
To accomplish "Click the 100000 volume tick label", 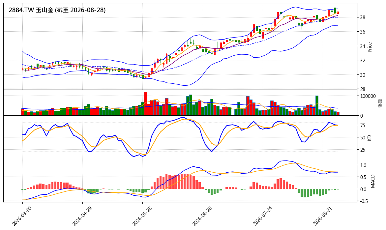I will pos(368,96).
